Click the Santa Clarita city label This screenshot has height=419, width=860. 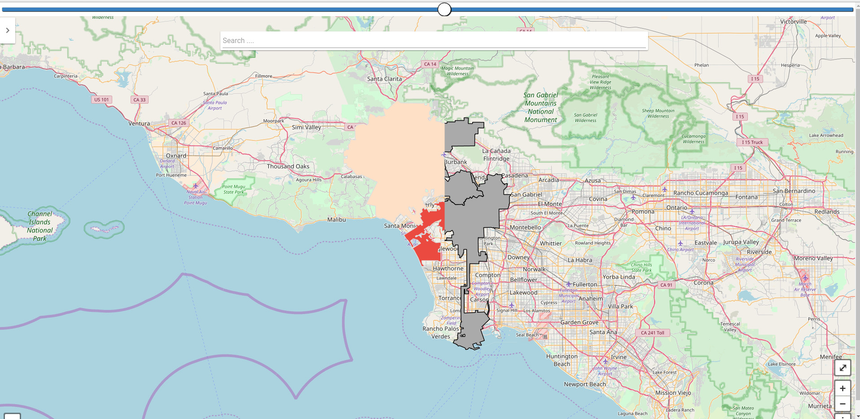click(384, 79)
